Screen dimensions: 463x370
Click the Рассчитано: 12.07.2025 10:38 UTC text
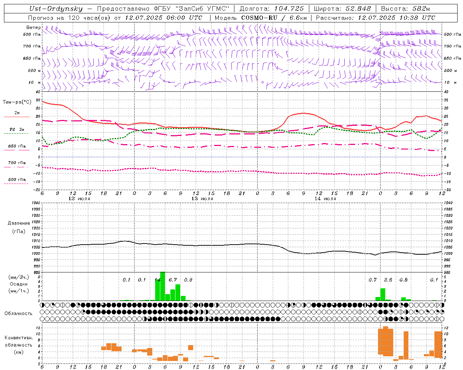tap(375, 17)
